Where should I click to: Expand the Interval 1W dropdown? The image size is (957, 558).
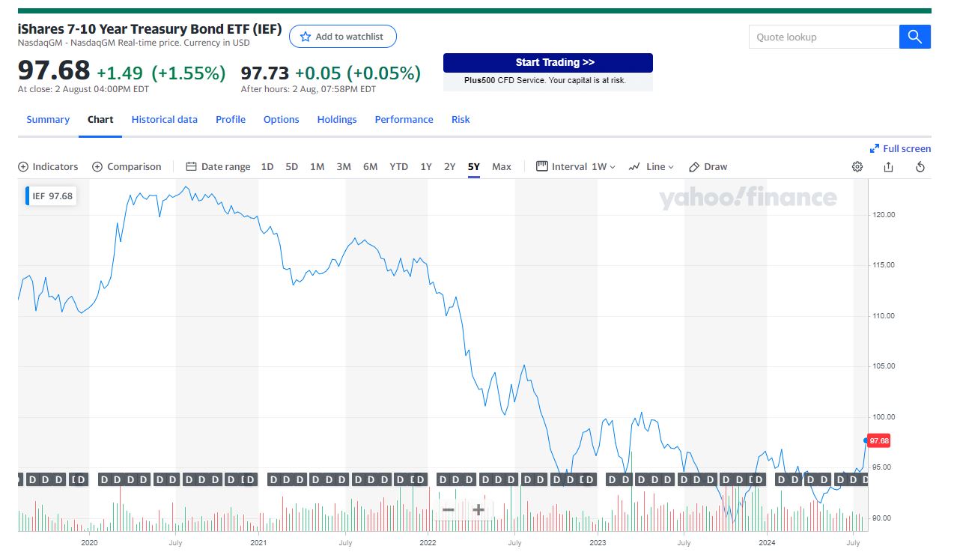coord(576,167)
